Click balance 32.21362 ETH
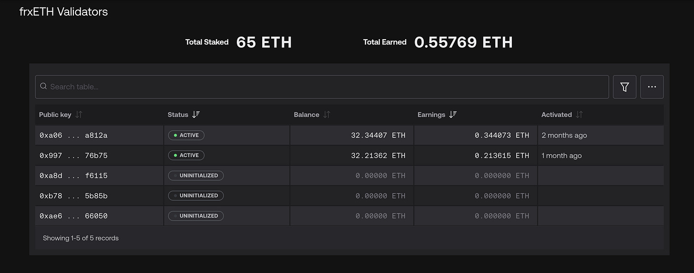This screenshot has width=694, height=273. [x=378, y=156]
